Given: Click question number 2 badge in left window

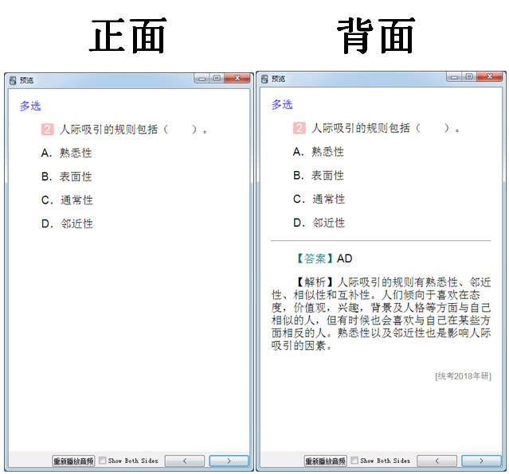Looking at the screenshot, I should point(47,130).
